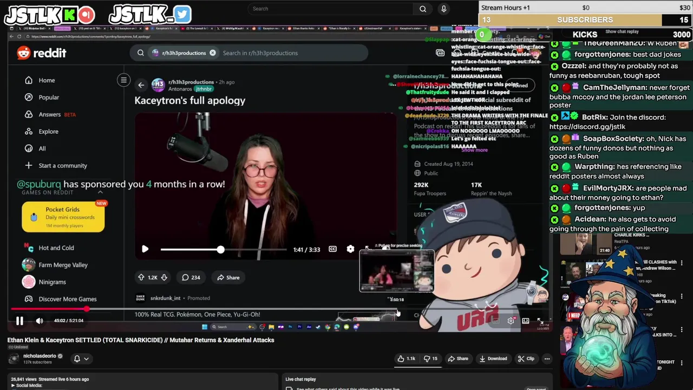
Task: Search YouTube with the magnifier icon
Action: [x=423, y=9]
